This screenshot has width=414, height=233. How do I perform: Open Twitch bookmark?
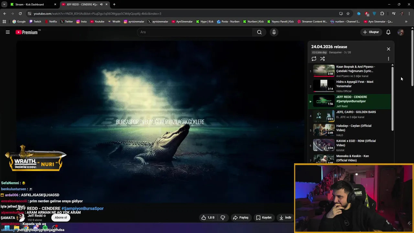click(x=35, y=22)
